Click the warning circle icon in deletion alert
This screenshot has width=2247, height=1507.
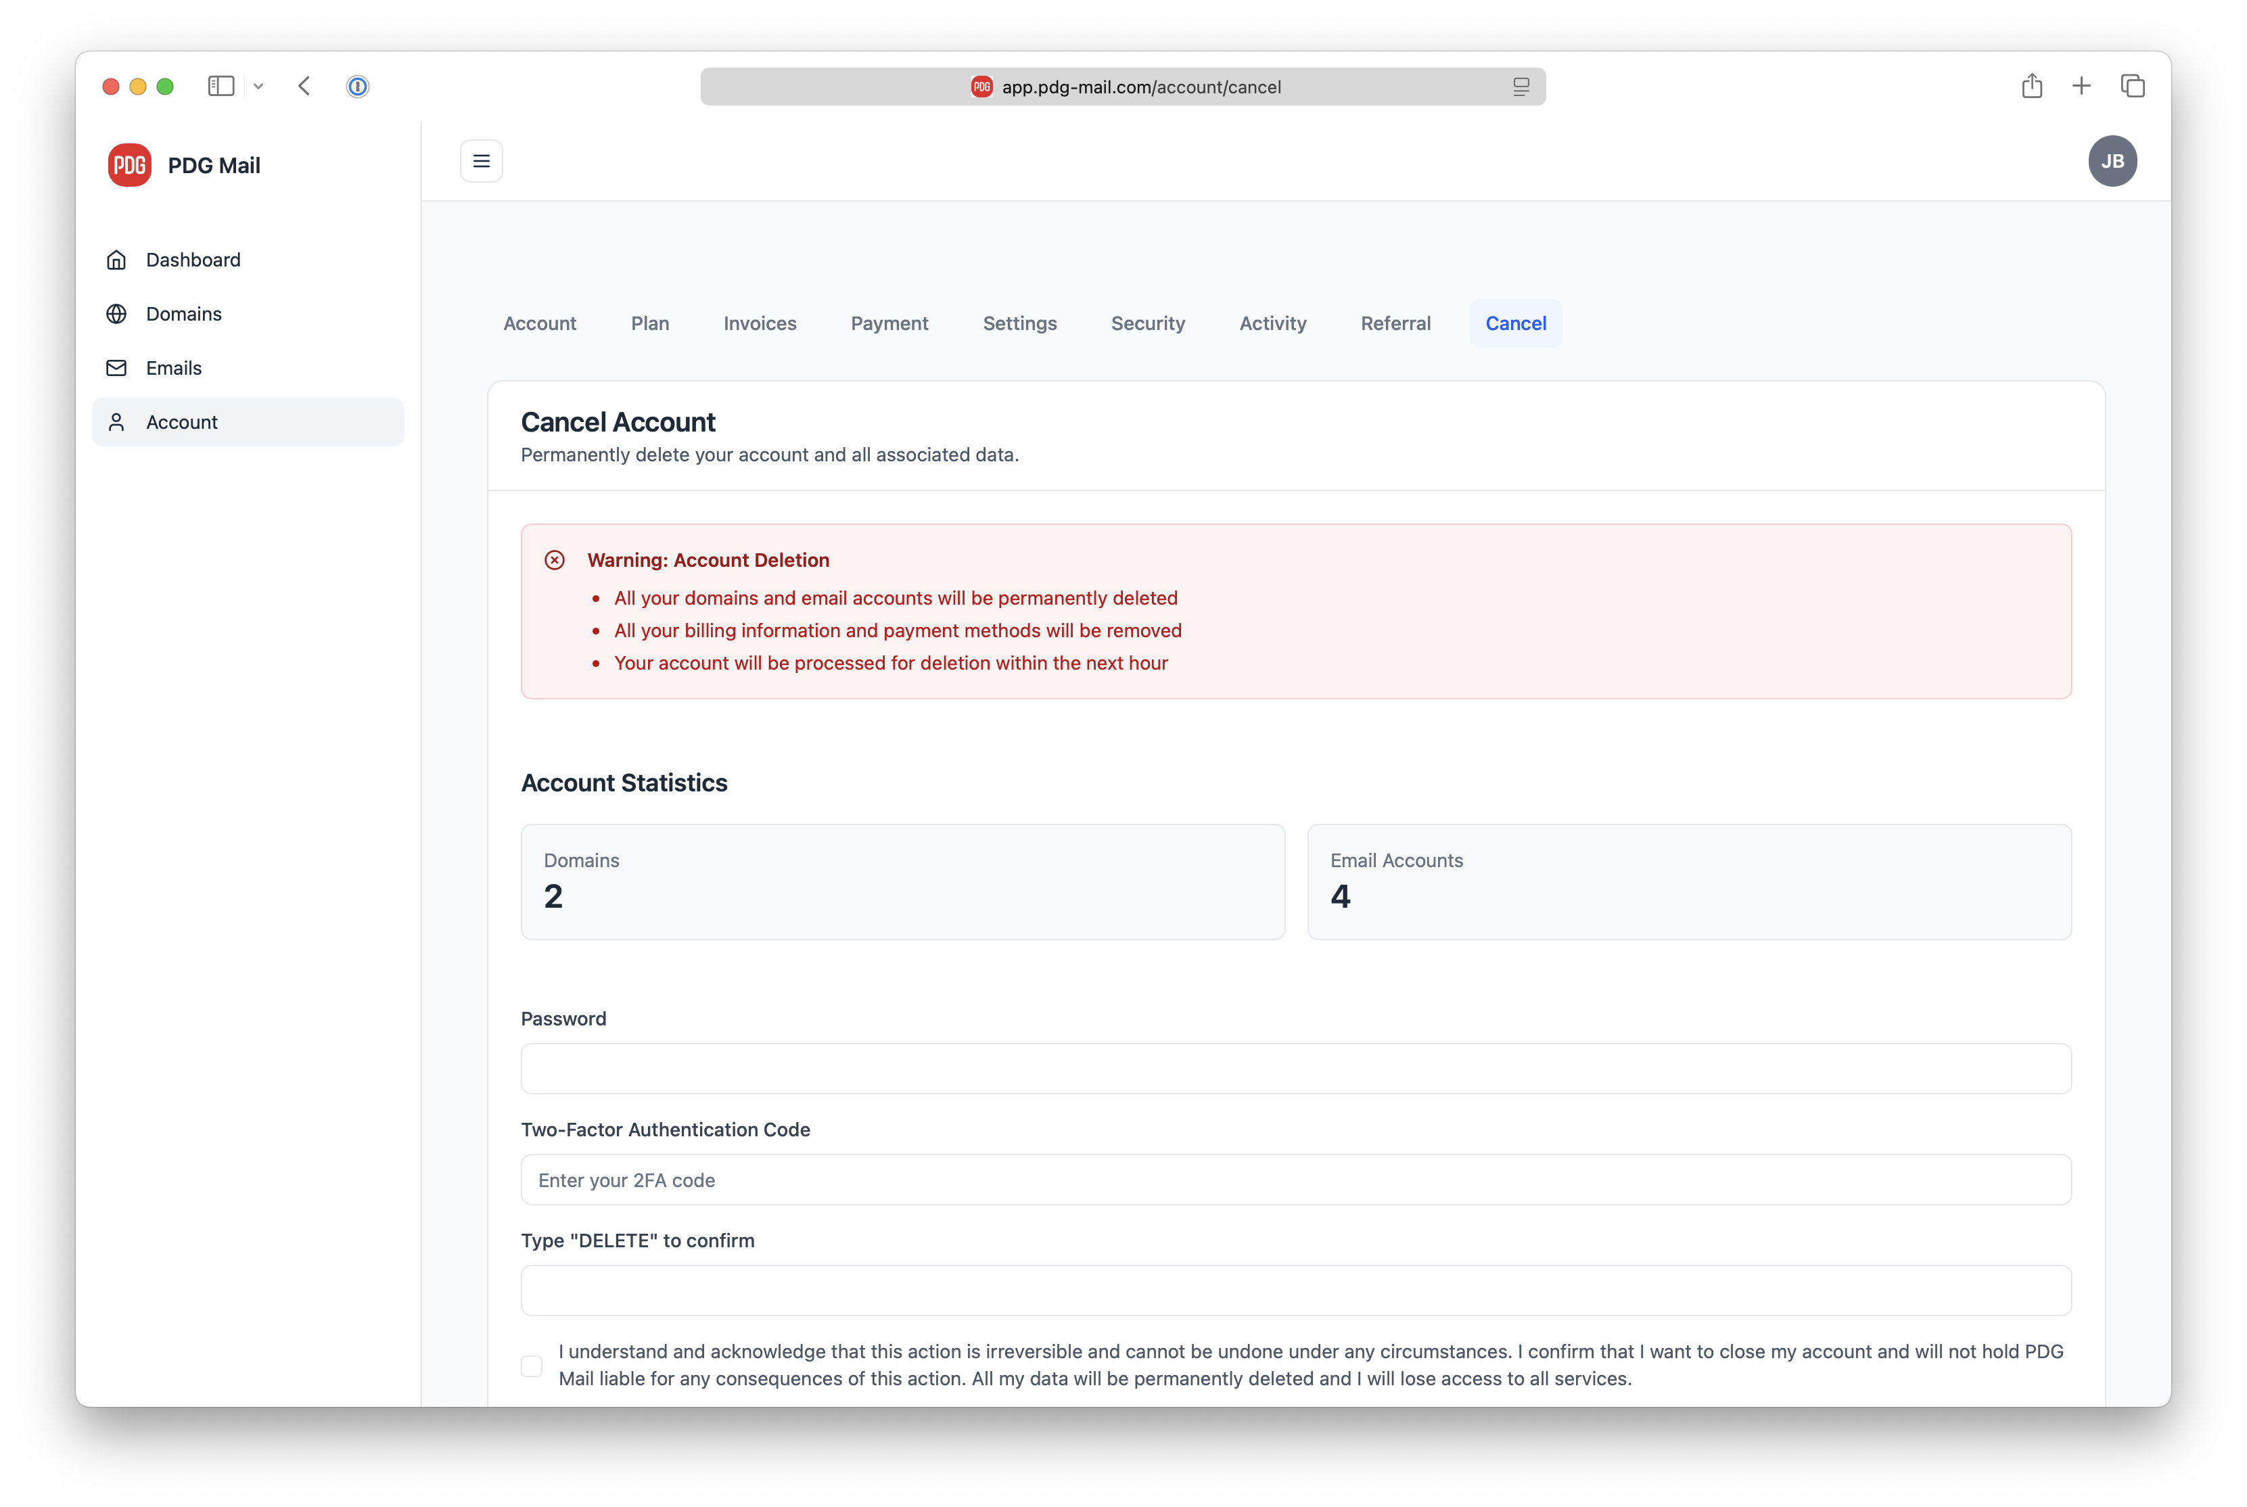tap(555, 559)
